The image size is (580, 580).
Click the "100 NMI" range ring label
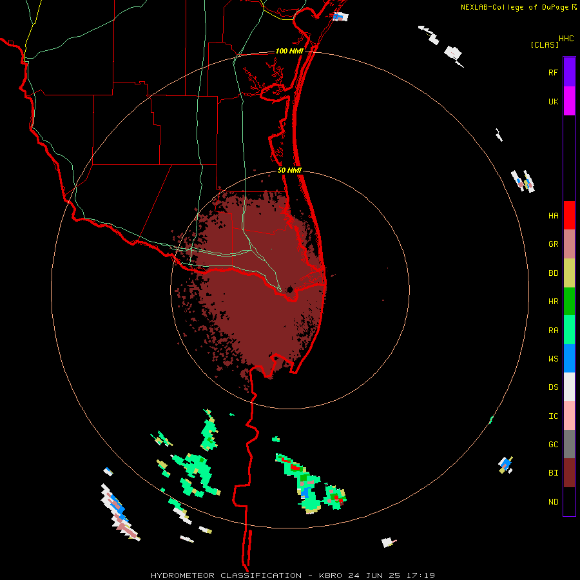coord(289,51)
